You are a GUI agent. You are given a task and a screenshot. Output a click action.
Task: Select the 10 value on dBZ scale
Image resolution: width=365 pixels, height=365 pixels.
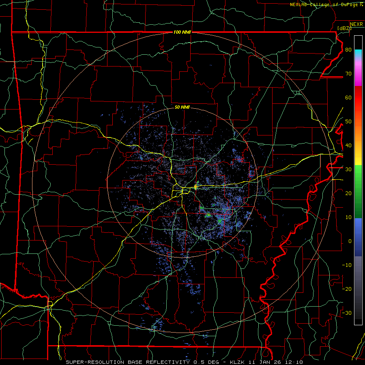point(348,217)
